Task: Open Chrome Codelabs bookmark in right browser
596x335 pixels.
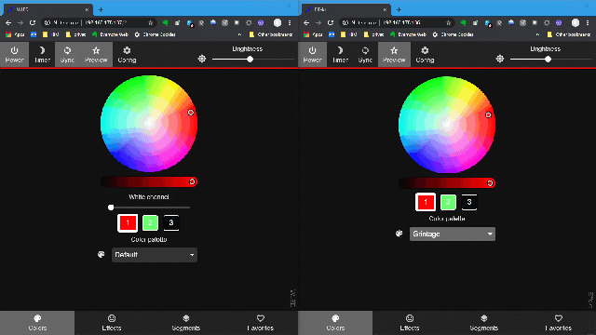Action: click(x=454, y=34)
